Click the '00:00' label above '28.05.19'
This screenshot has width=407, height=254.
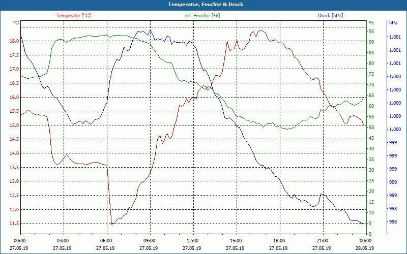click(365, 241)
